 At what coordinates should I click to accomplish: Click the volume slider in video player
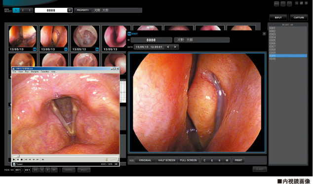115,159
